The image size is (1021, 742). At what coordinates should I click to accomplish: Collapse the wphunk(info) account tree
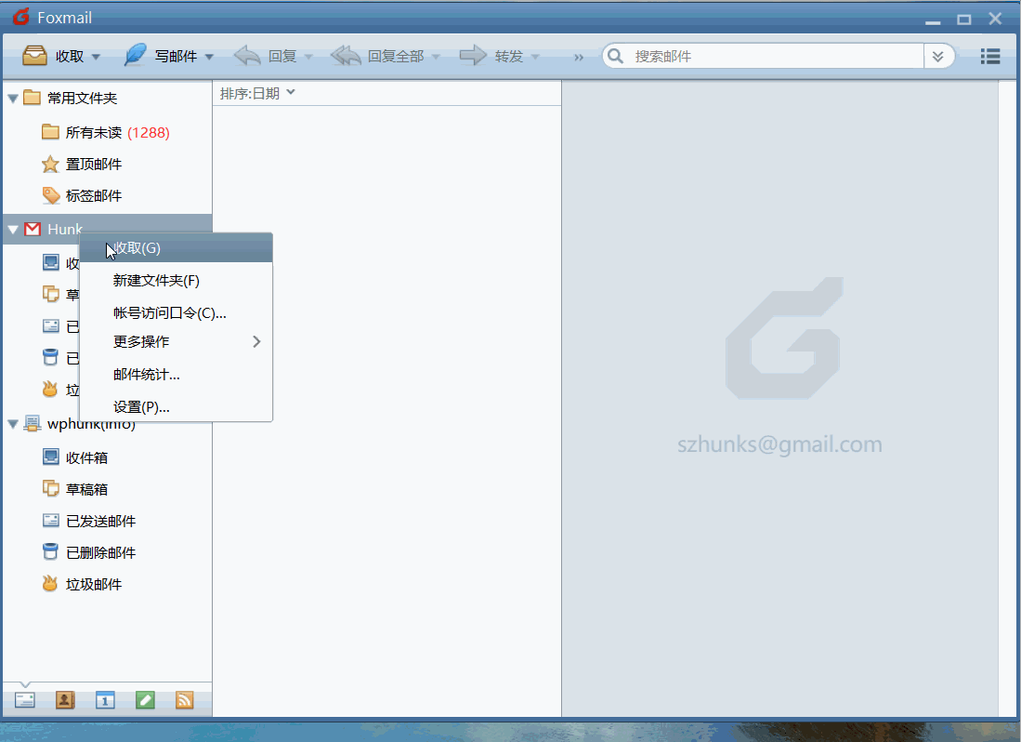click(x=13, y=425)
